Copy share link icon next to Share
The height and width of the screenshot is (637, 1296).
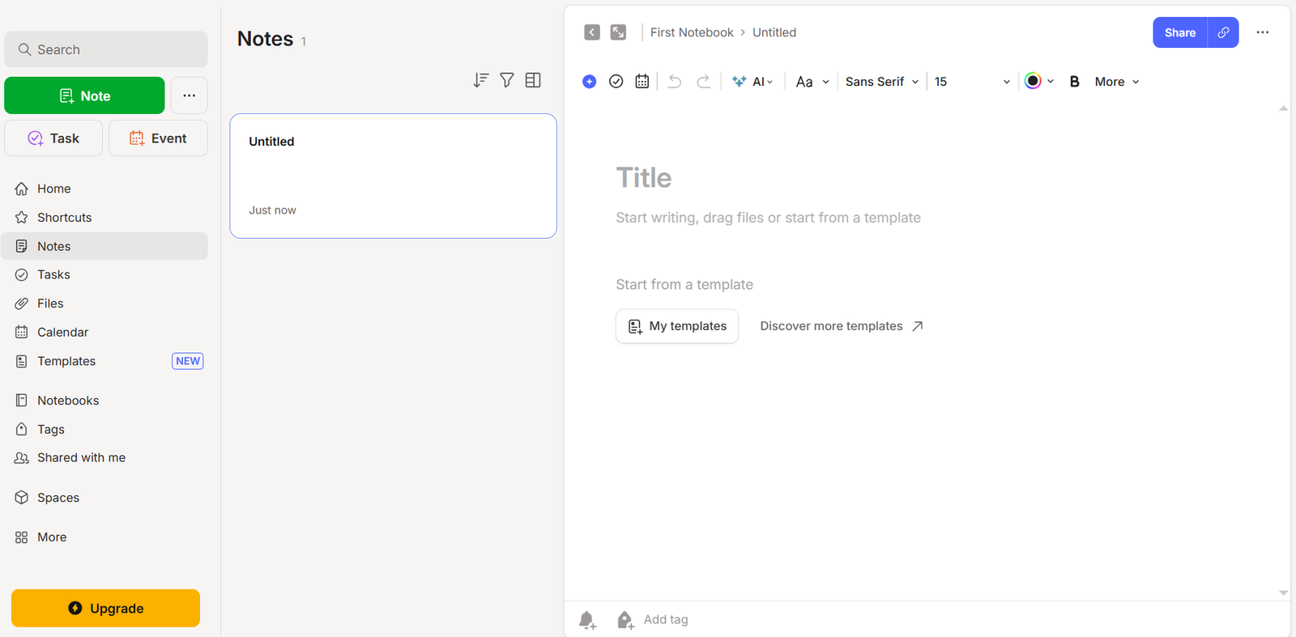point(1223,32)
